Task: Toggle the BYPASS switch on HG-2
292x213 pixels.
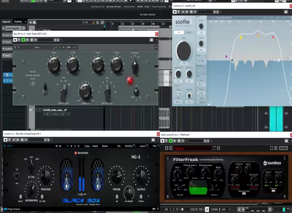Action: 141,197
